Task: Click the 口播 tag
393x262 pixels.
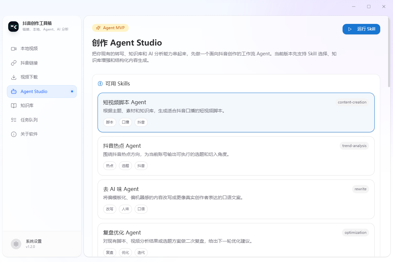Action: coord(125,122)
